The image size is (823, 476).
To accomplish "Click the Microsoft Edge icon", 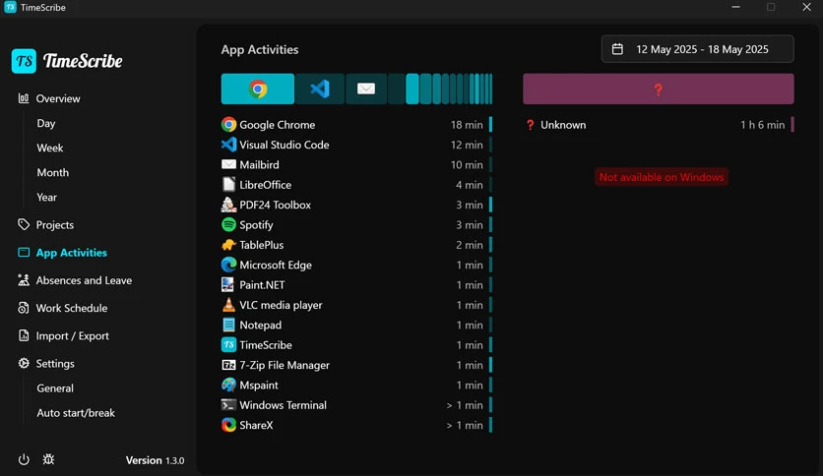I will pos(228,265).
